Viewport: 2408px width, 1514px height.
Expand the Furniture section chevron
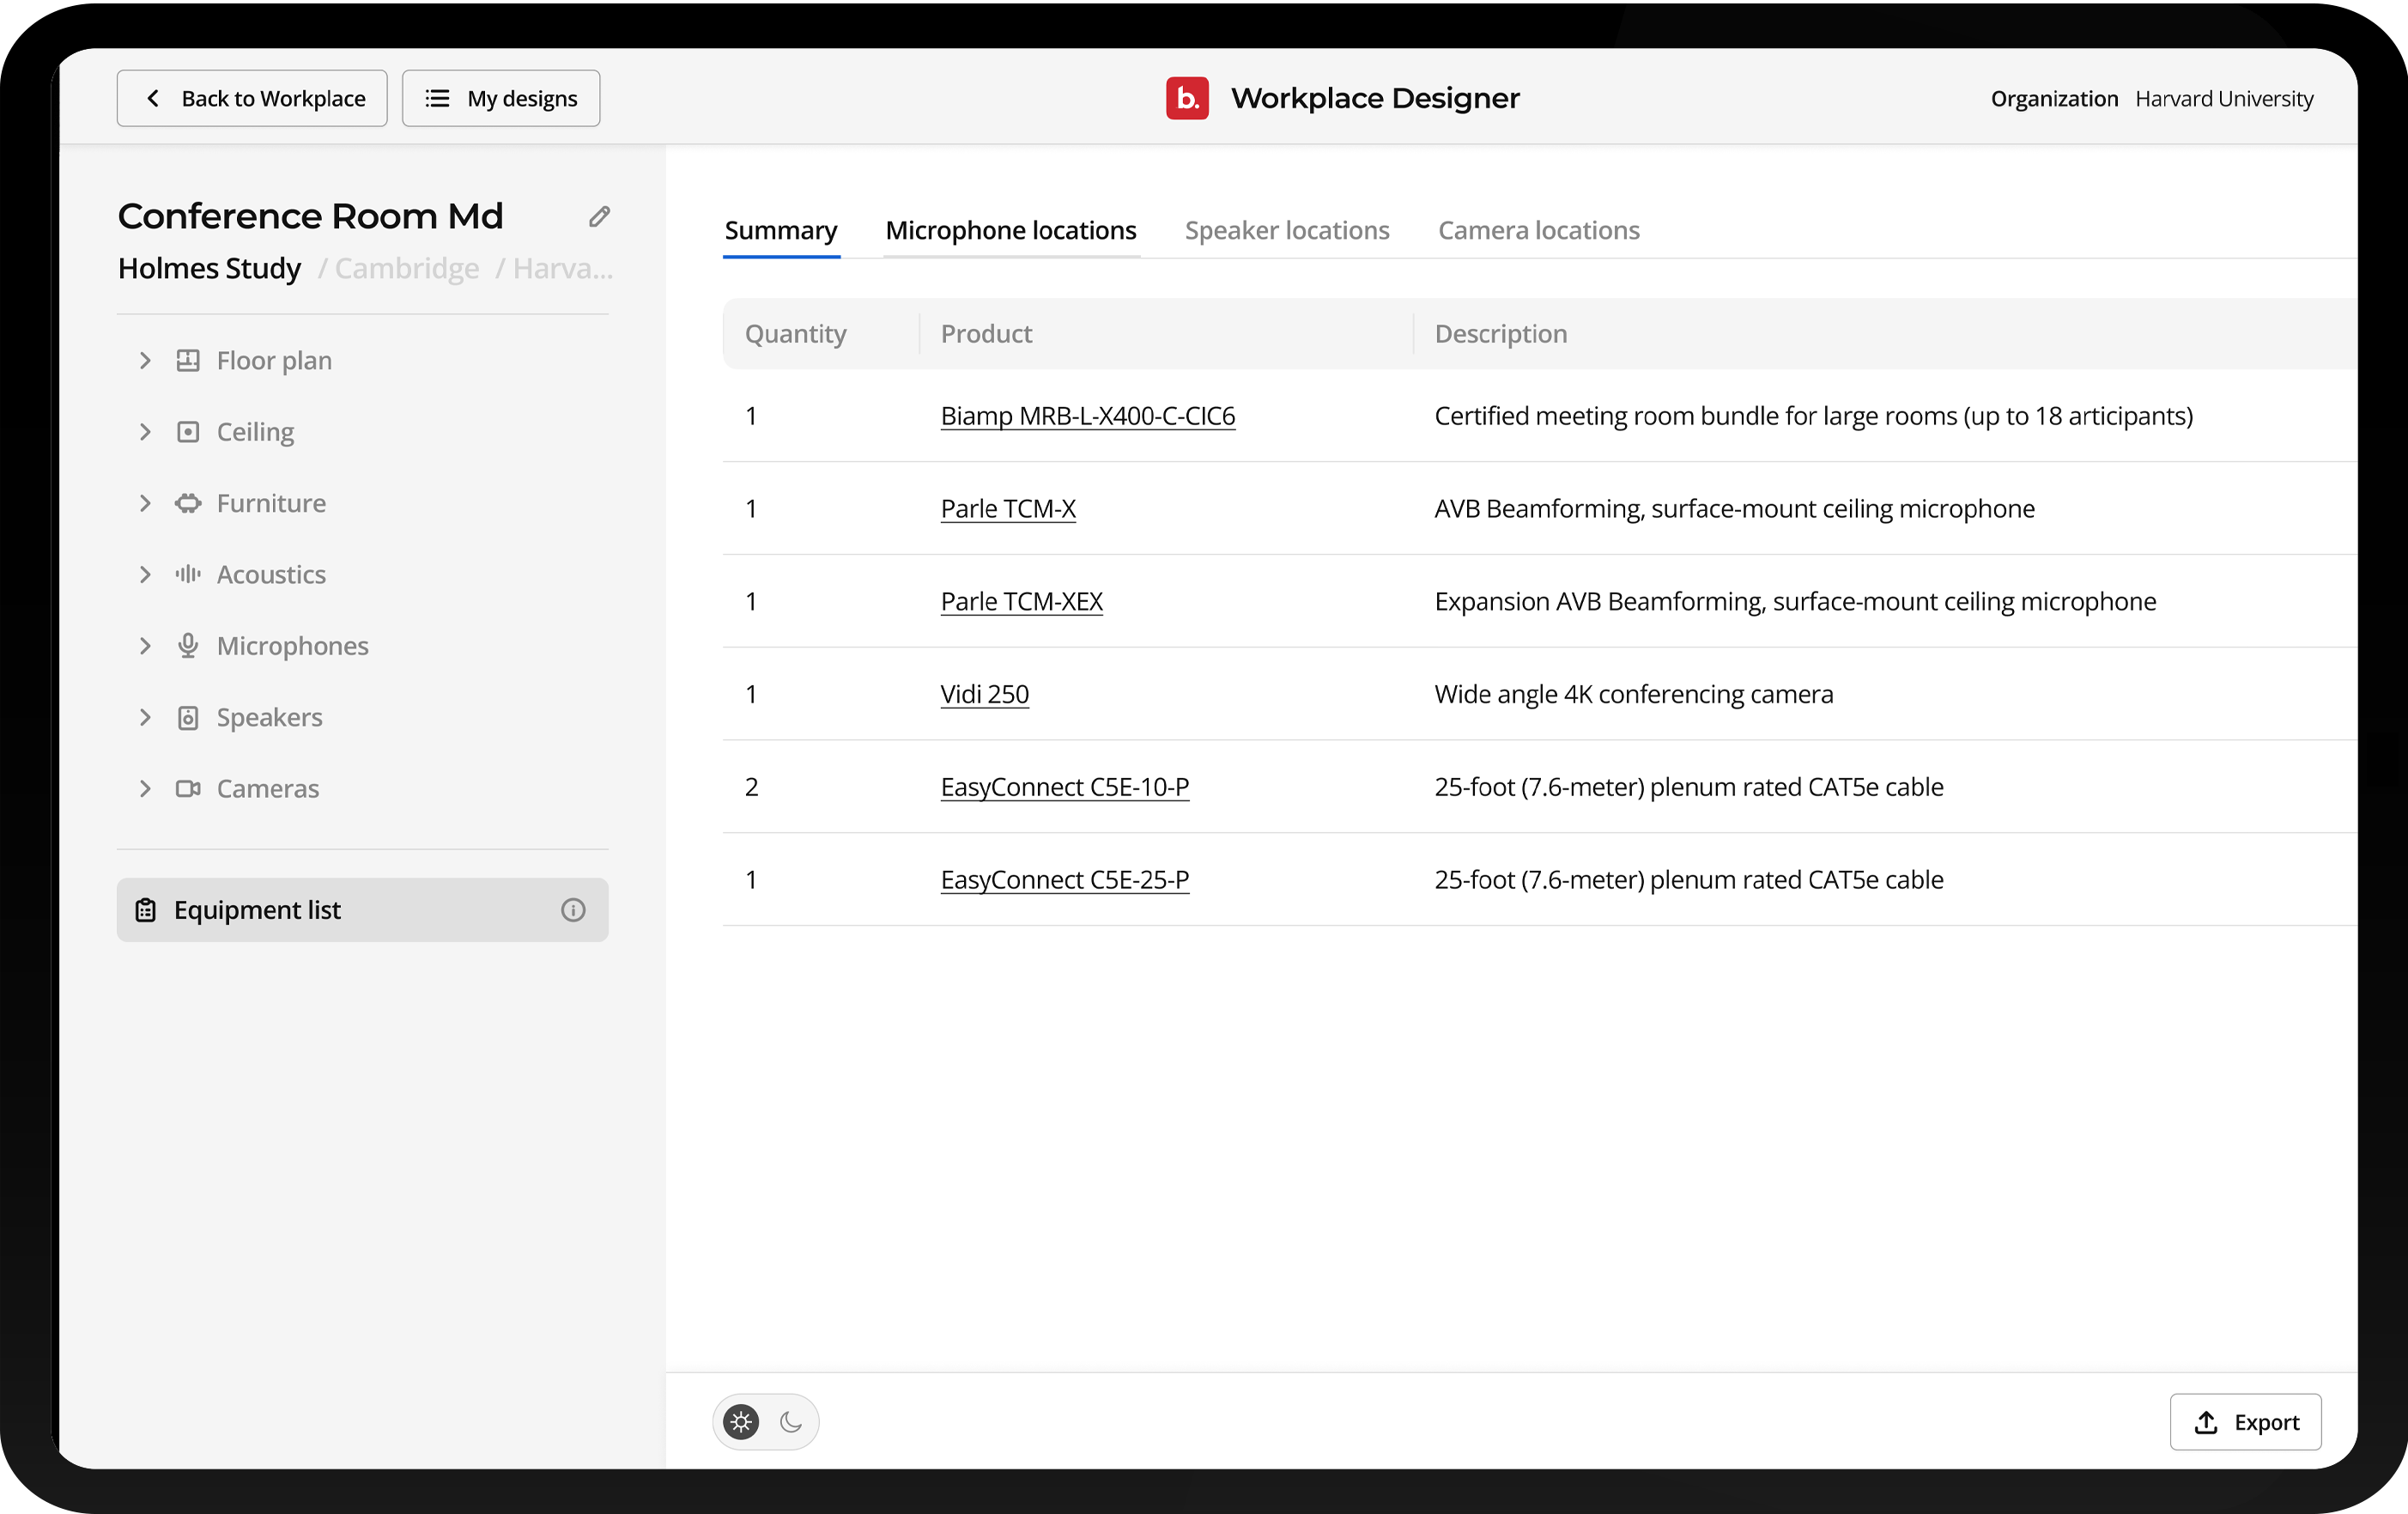point(145,503)
